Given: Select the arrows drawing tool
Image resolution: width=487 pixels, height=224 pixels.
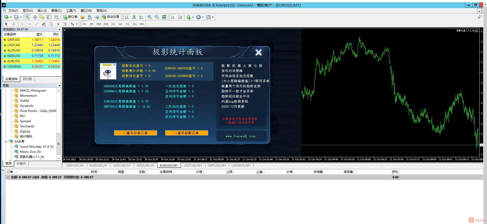Looking at the screenshot, I should pos(73,24).
